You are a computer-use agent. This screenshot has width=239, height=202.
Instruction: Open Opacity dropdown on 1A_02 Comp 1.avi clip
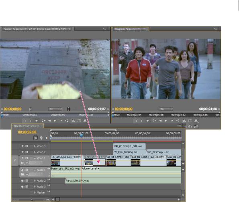coord(82,157)
